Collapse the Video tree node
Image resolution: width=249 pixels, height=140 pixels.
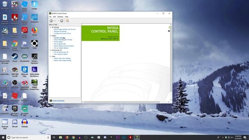pos(51,56)
